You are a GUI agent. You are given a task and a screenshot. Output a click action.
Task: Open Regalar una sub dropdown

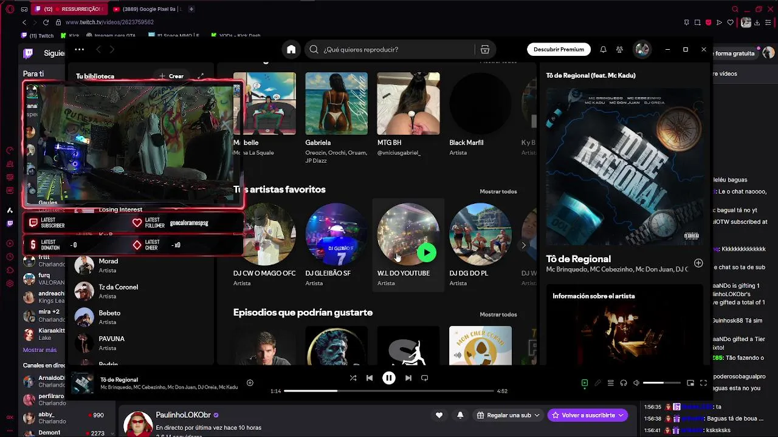point(508,415)
